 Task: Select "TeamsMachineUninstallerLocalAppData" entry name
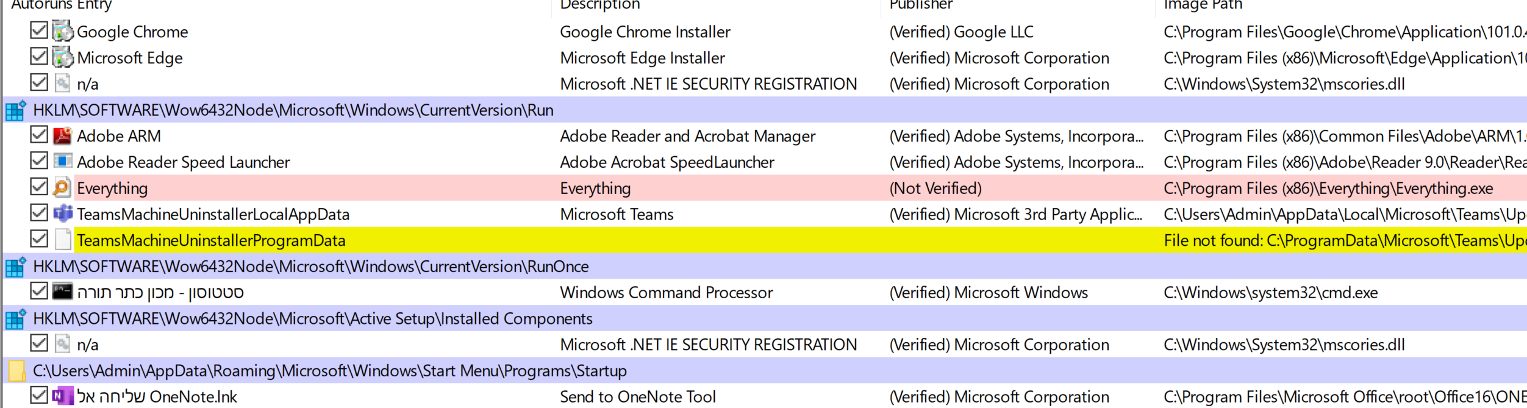coord(213,215)
